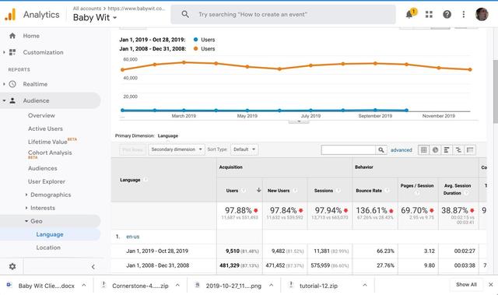The image size is (498, 295).
Task: Click the table search magnifier button
Action: coord(381,150)
